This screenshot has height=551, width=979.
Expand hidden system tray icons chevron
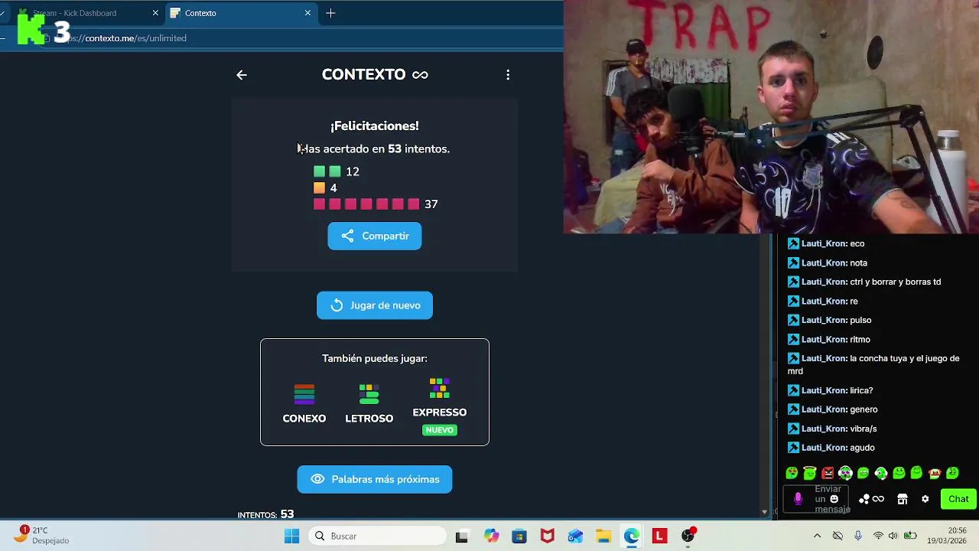[x=817, y=536]
